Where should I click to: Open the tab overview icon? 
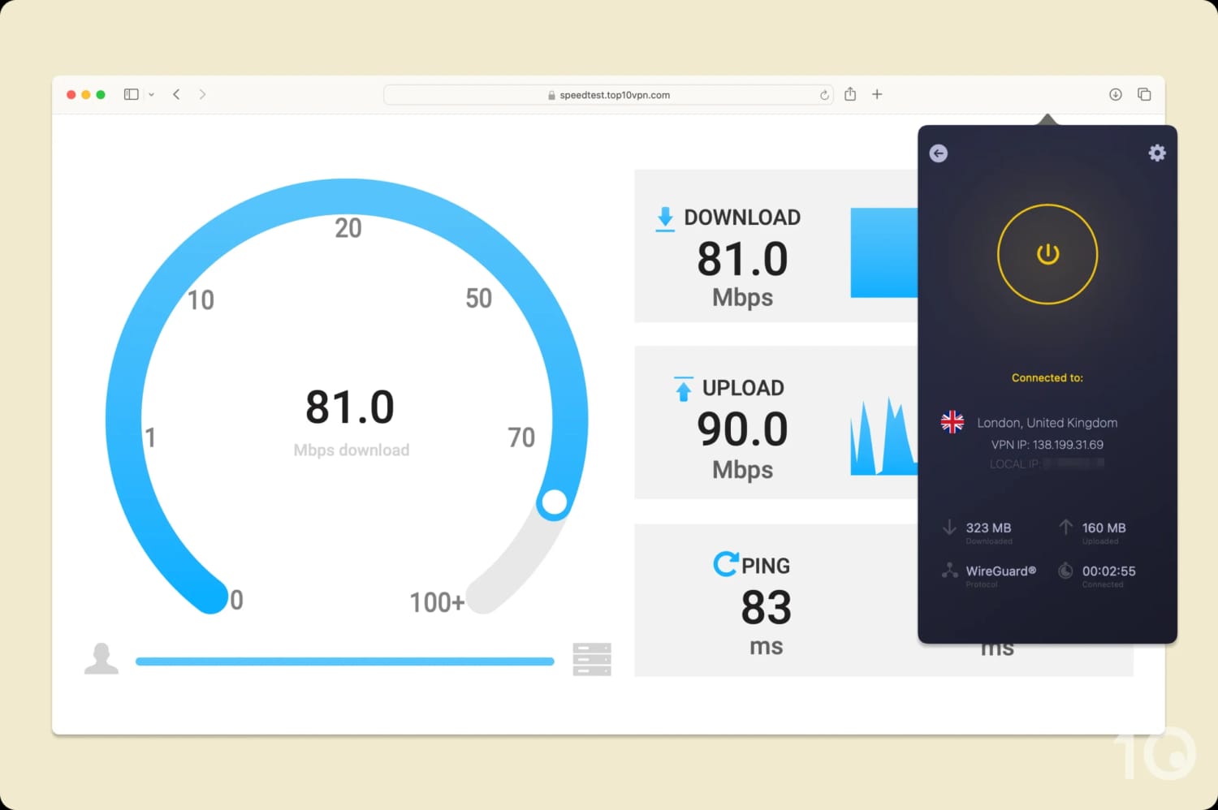1144,95
